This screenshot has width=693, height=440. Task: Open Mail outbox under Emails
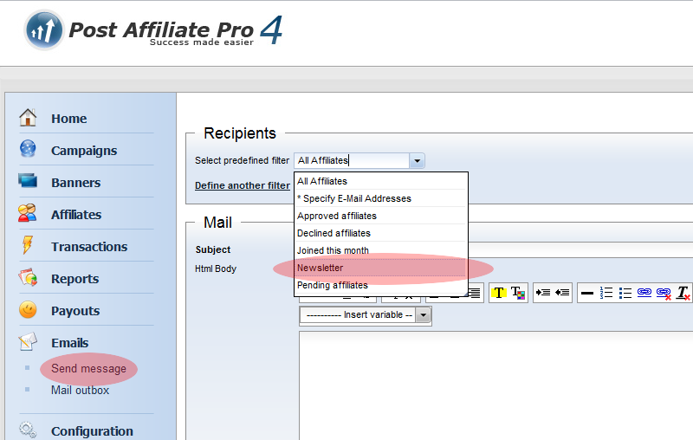pos(80,390)
